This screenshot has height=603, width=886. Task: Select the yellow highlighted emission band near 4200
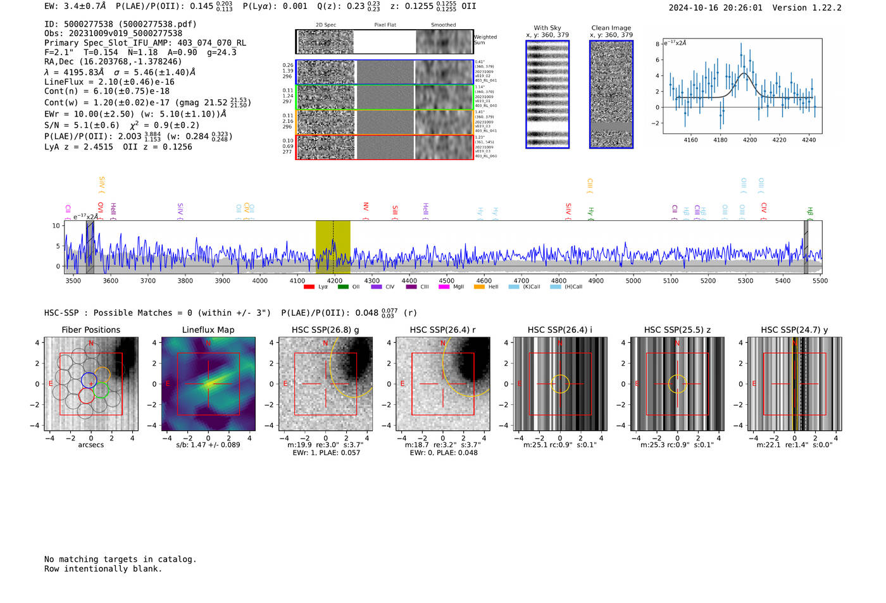tap(333, 247)
